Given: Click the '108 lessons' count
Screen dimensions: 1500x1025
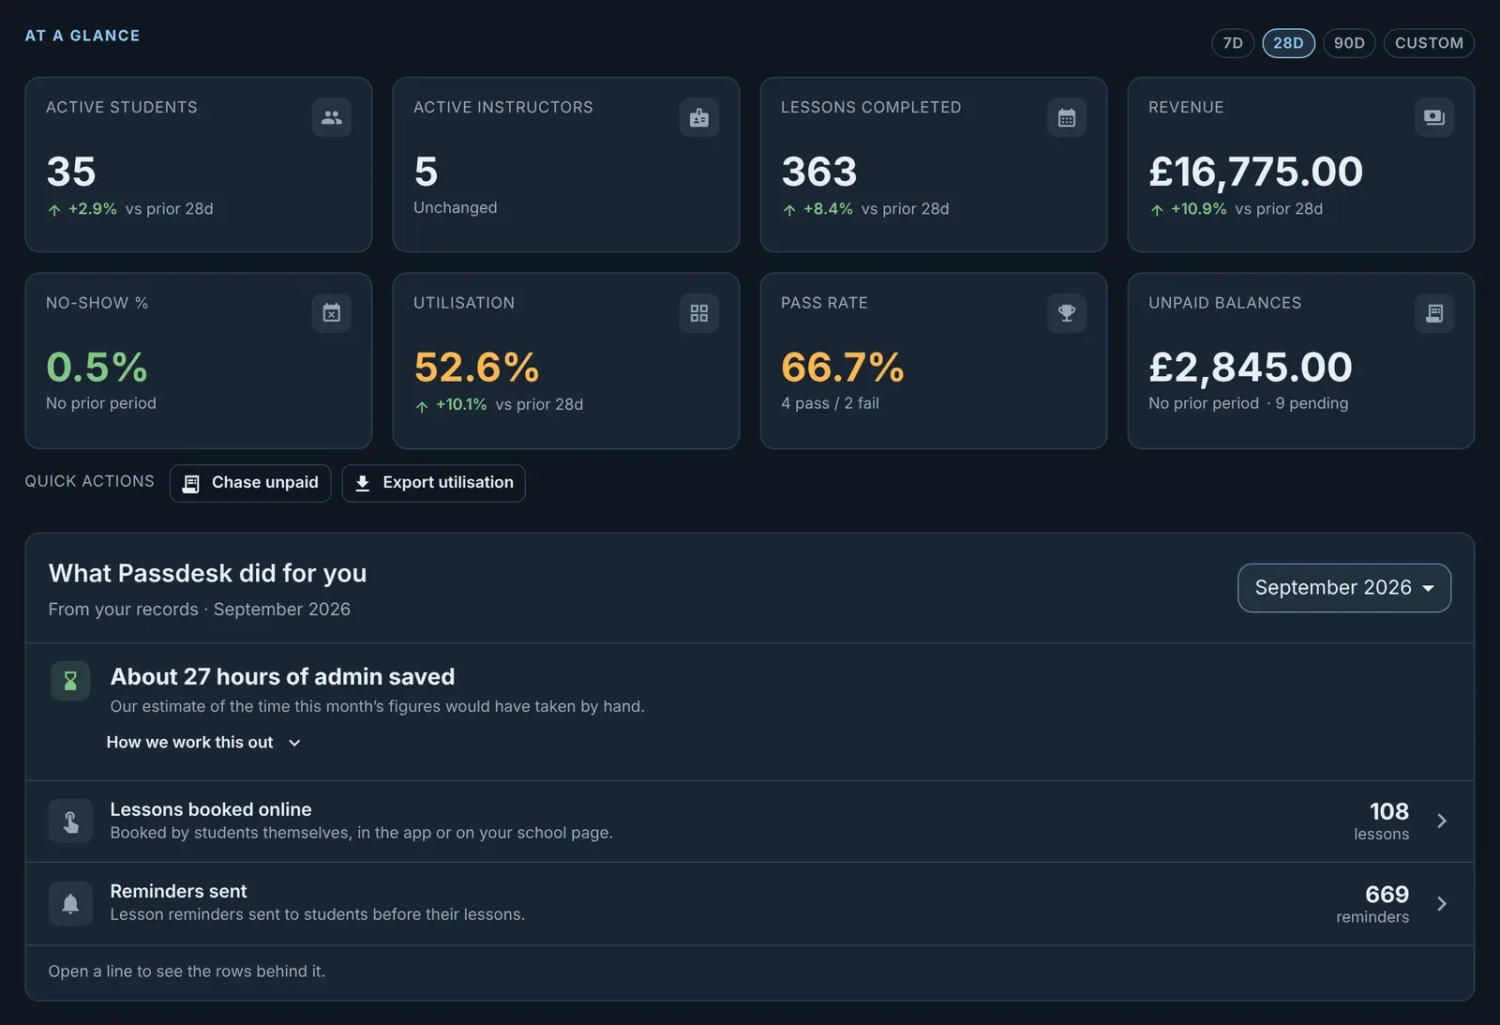Looking at the screenshot, I should point(1381,822).
